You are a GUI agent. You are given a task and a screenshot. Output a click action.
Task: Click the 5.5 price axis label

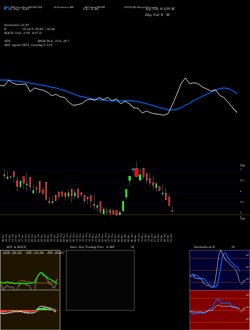[x=242, y=202]
